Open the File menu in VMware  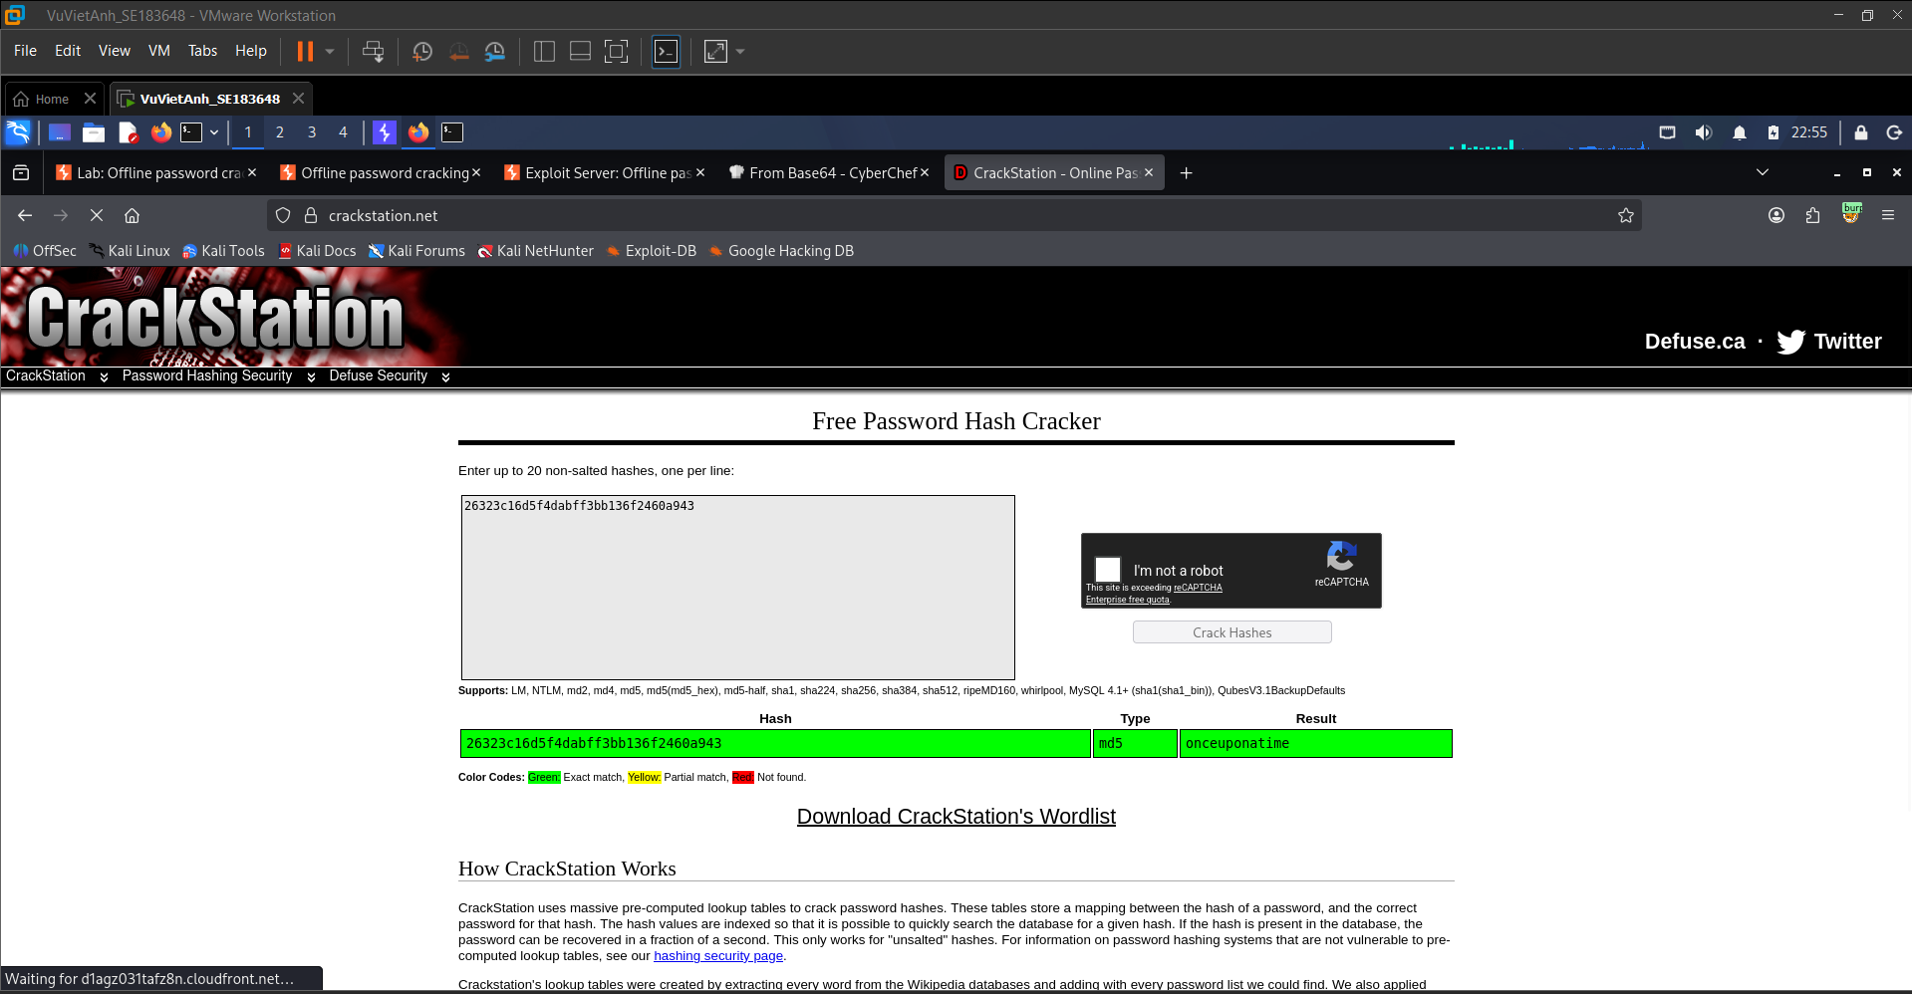pyautogui.click(x=25, y=51)
